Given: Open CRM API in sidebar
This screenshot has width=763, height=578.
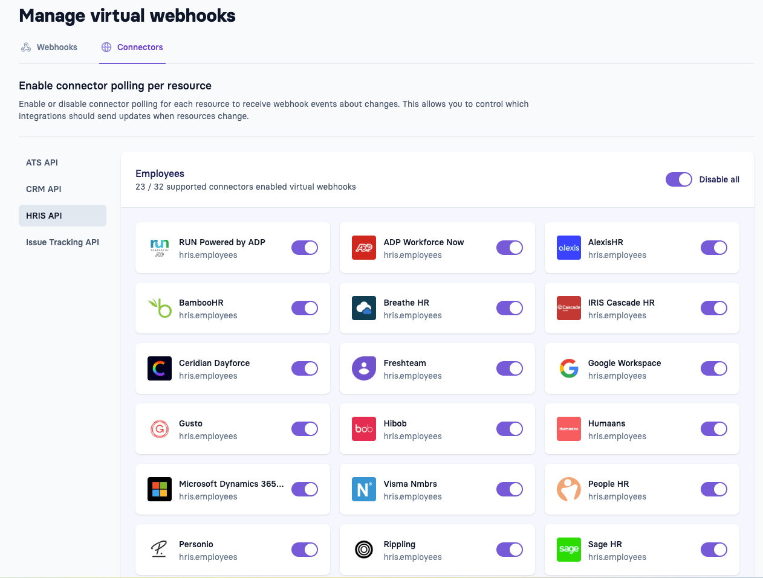Looking at the screenshot, I should (x=62, y=189).
